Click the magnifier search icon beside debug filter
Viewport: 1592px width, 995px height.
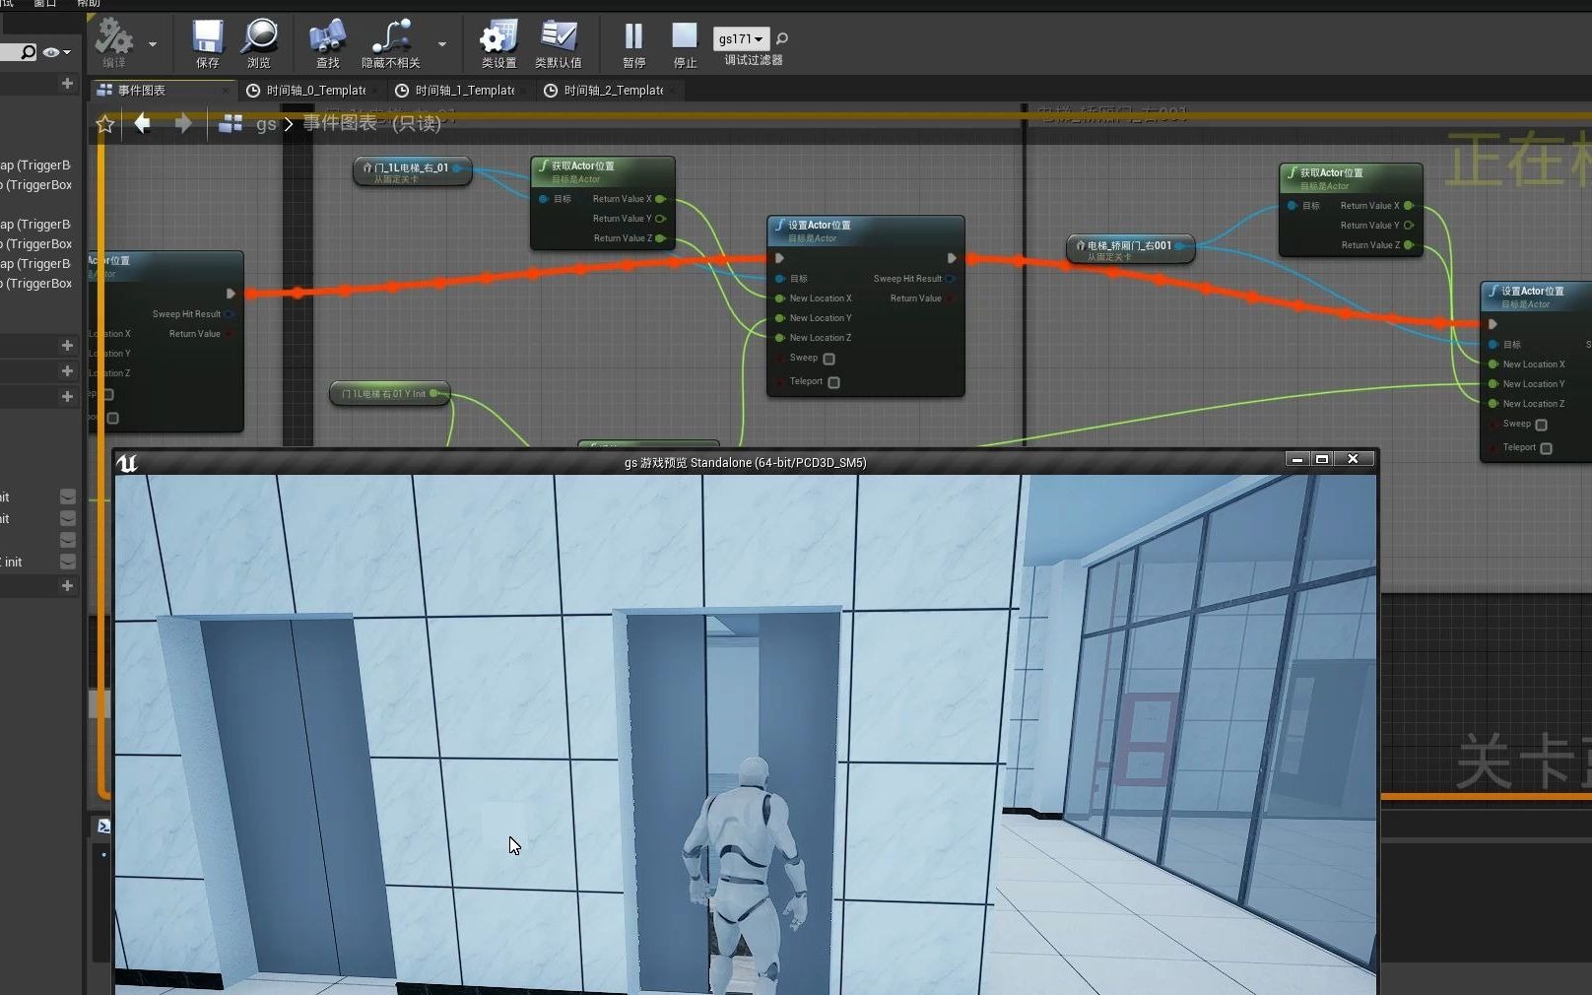pyautogui.click(x=780, y=39)
